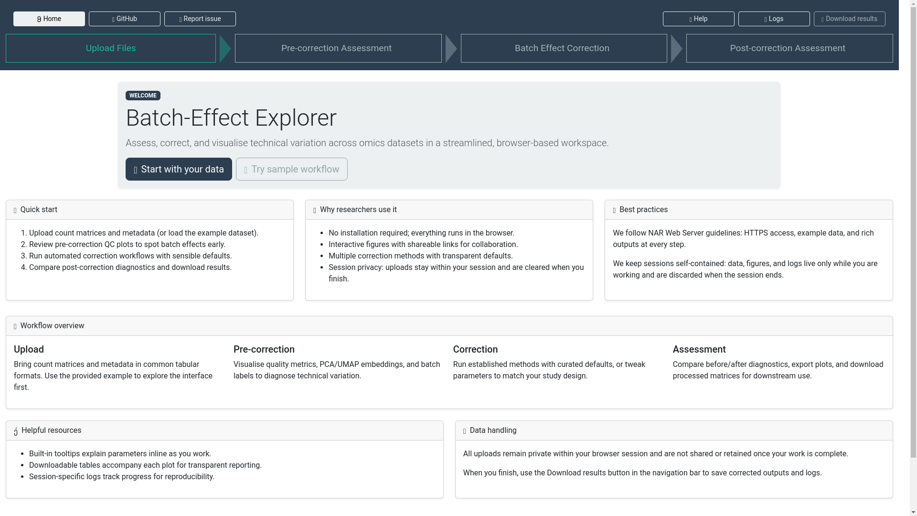Click the Pre-correction workflow heading
This screenshot has width=917, height=516.
264,349
